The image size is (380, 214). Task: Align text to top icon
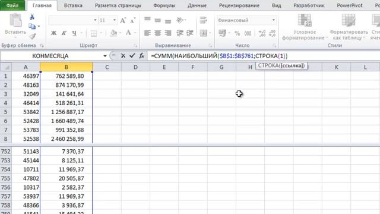click(147, 20)
